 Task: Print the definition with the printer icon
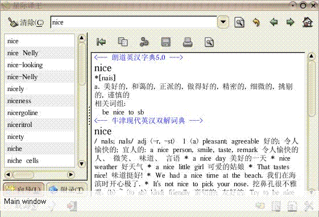point(188,42)
